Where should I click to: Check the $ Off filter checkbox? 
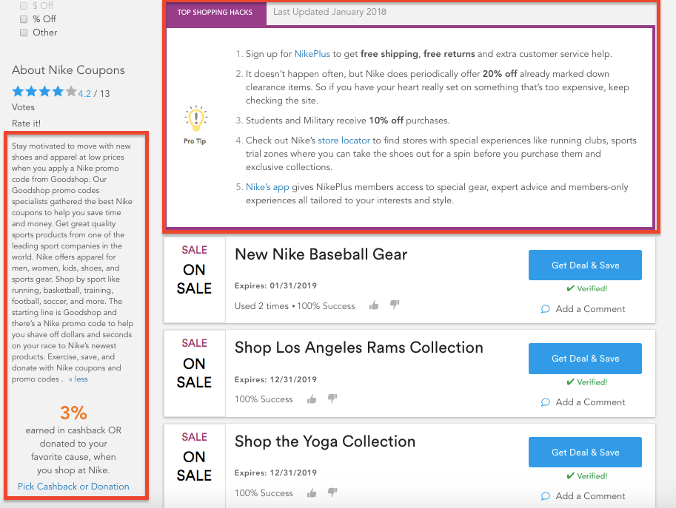coord(24,6)
